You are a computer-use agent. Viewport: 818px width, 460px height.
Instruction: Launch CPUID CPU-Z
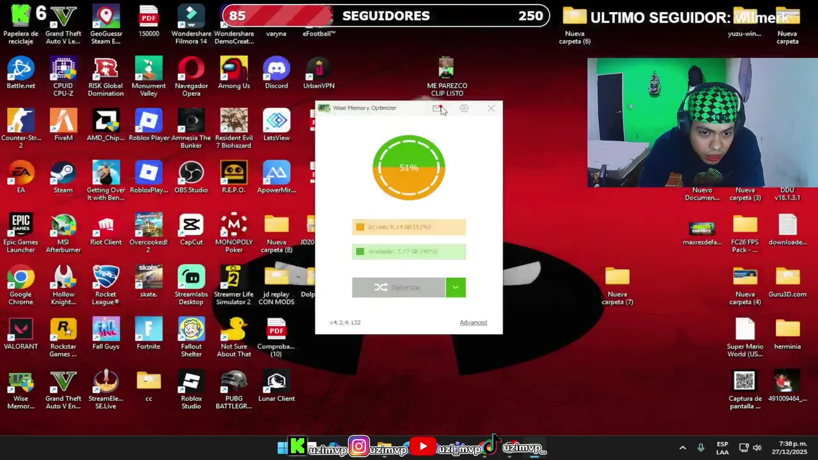coord(63,77)
